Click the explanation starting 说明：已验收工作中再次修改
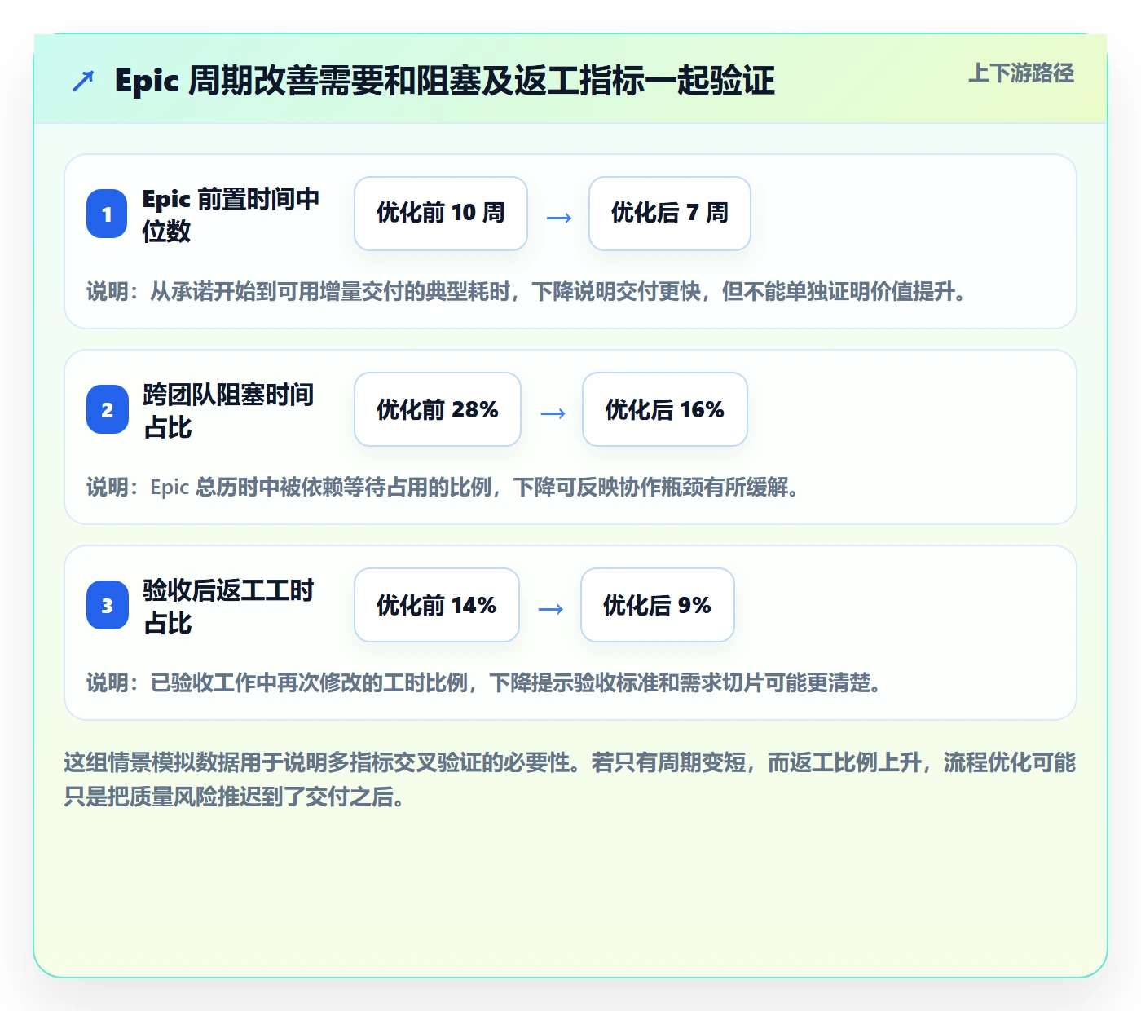This screenshot has height=1011, width=1141. click(x=484, y=683)
